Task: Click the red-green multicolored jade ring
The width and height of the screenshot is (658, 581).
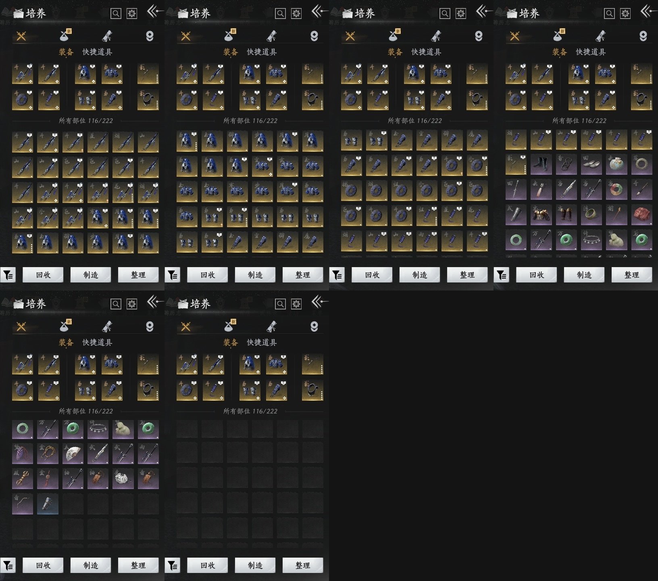Action: click(616, 190)
